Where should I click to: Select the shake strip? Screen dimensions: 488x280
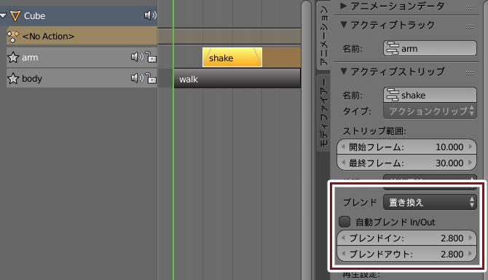point(232,58)
